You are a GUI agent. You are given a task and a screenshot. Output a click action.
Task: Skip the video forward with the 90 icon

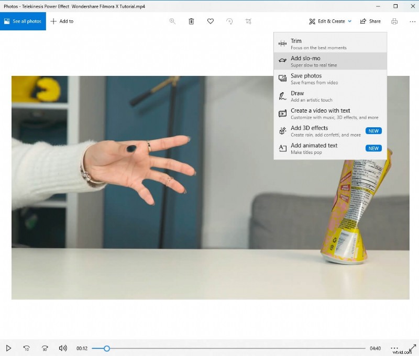pos(45,348)
